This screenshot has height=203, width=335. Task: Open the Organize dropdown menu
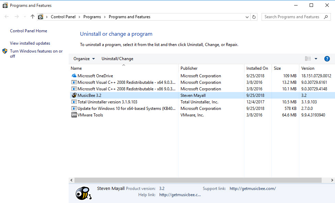(x=84, y=59)
